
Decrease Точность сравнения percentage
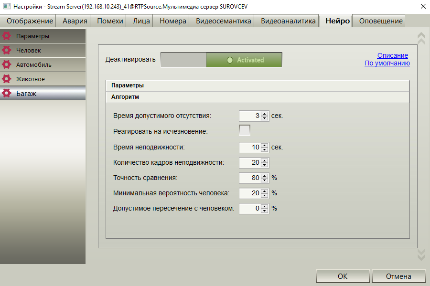(x=264, y=180)
